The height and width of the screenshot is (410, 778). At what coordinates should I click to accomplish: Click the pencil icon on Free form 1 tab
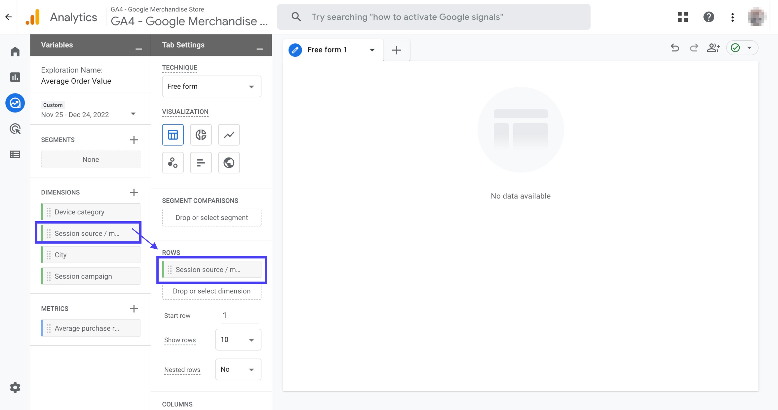click(x=295, y=50)
